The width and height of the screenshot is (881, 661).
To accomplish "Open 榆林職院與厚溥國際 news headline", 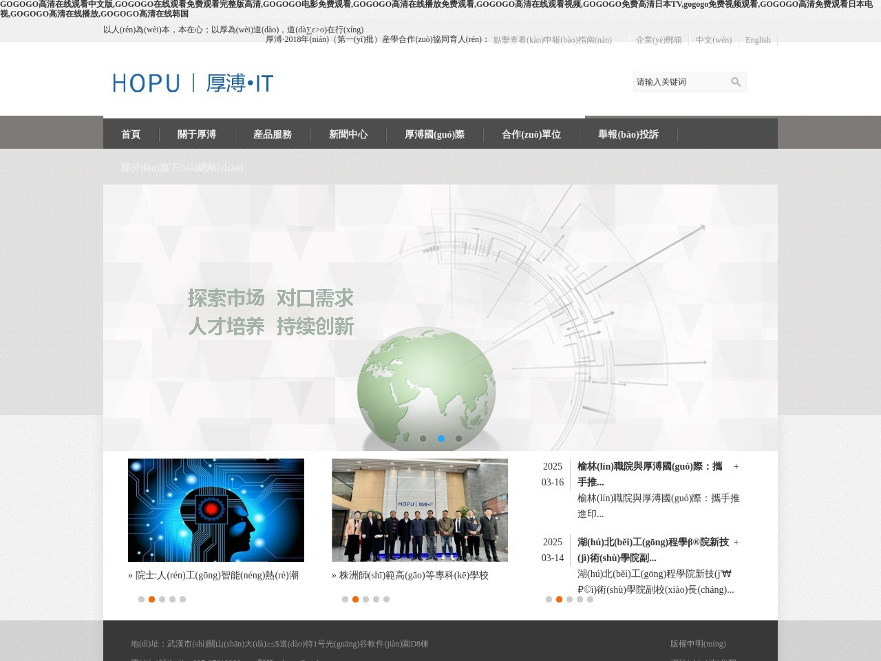I will tap(650, 467).
